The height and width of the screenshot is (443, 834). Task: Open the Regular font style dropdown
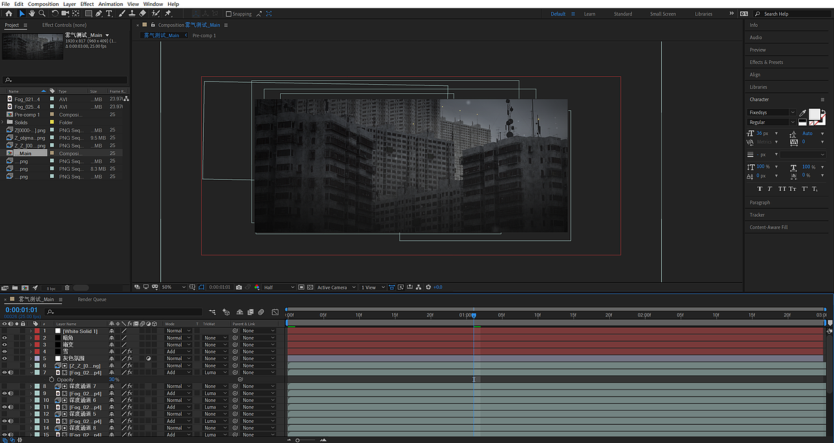[771, 122]
